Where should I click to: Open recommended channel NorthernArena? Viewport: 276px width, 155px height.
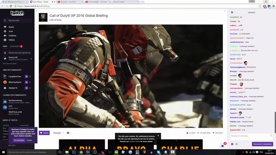coord(17,102)
